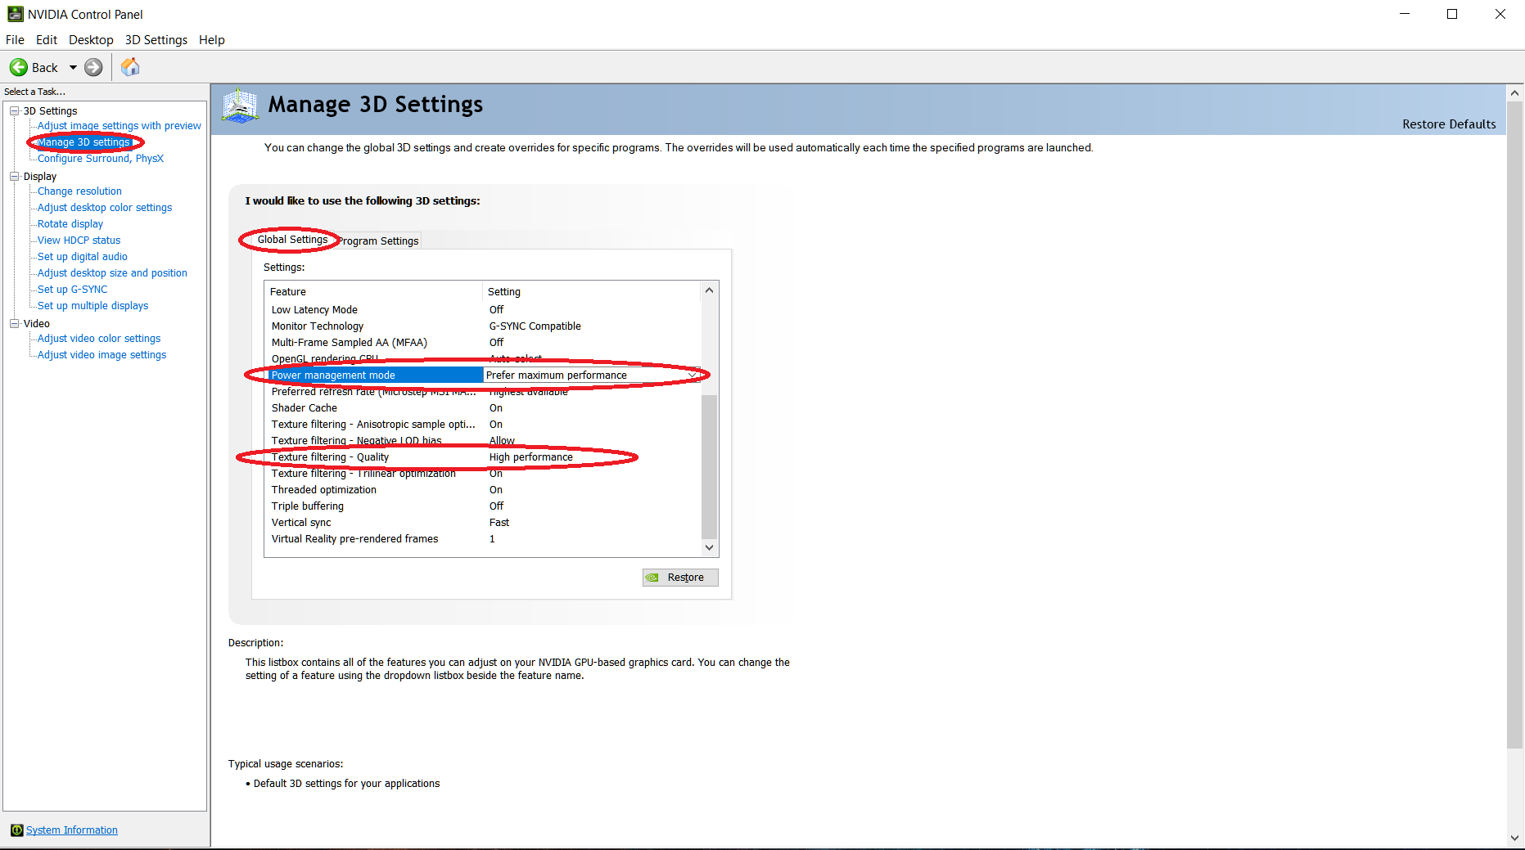Open Adjust video color settings

(99, 339)
